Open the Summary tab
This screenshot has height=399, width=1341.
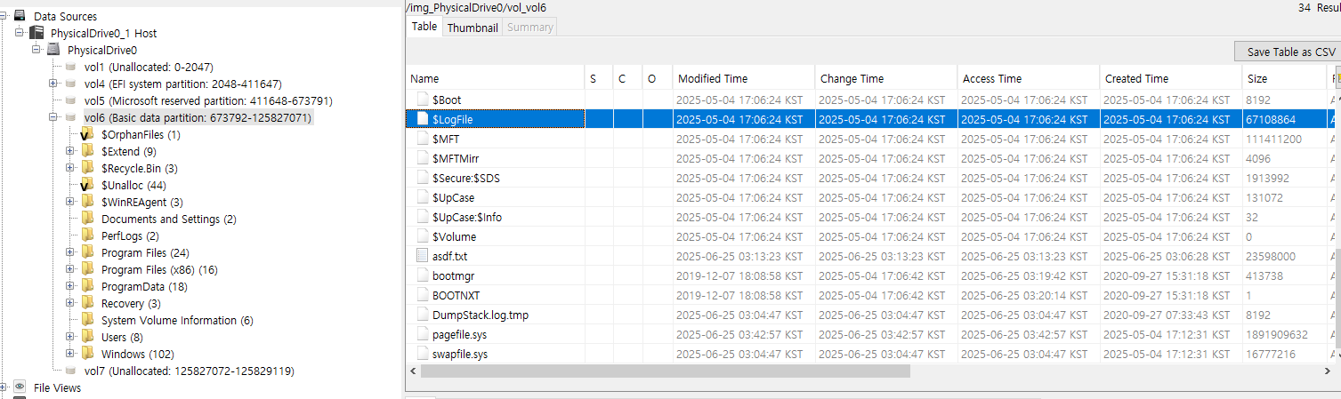pyautogui.click(x=529, y=28)
